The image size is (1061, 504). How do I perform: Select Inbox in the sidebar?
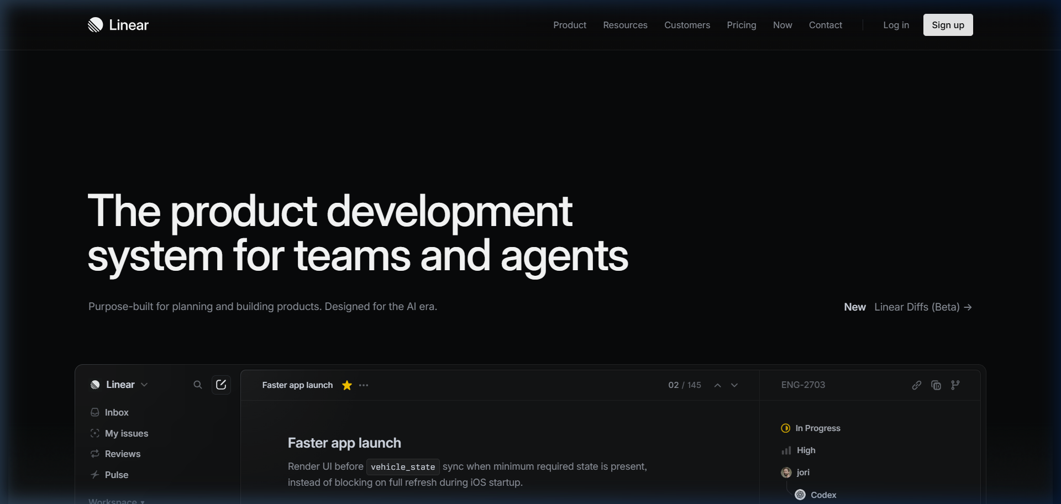pyautogui.click(x=117, y=412)
